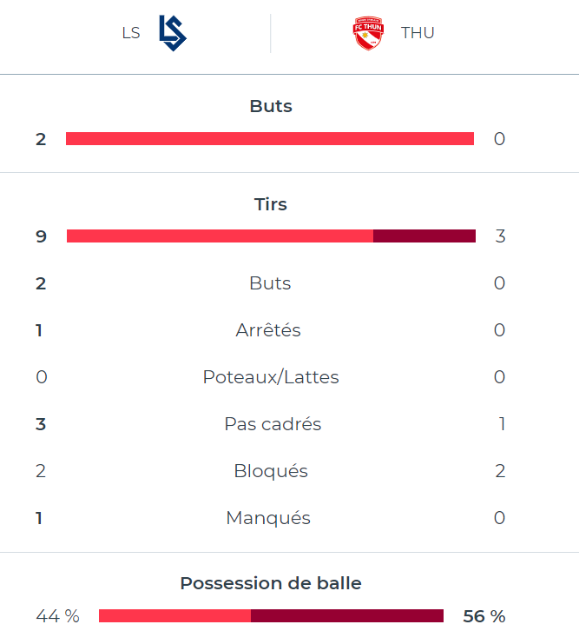Click the dark red segment of Tirs bar
579x631 pixels.
tap(424, 236)
